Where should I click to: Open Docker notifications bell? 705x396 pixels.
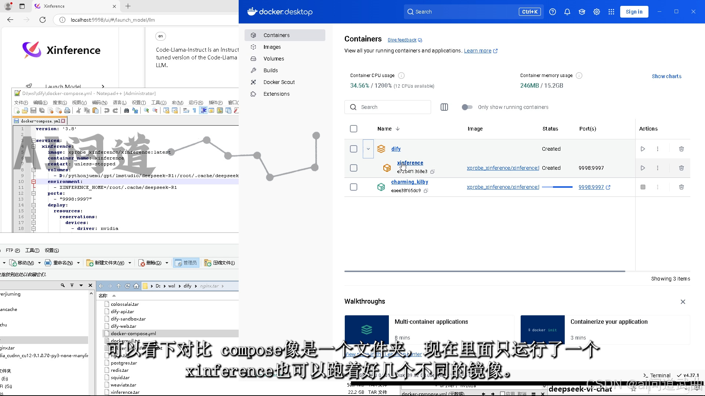pos(567,12)
